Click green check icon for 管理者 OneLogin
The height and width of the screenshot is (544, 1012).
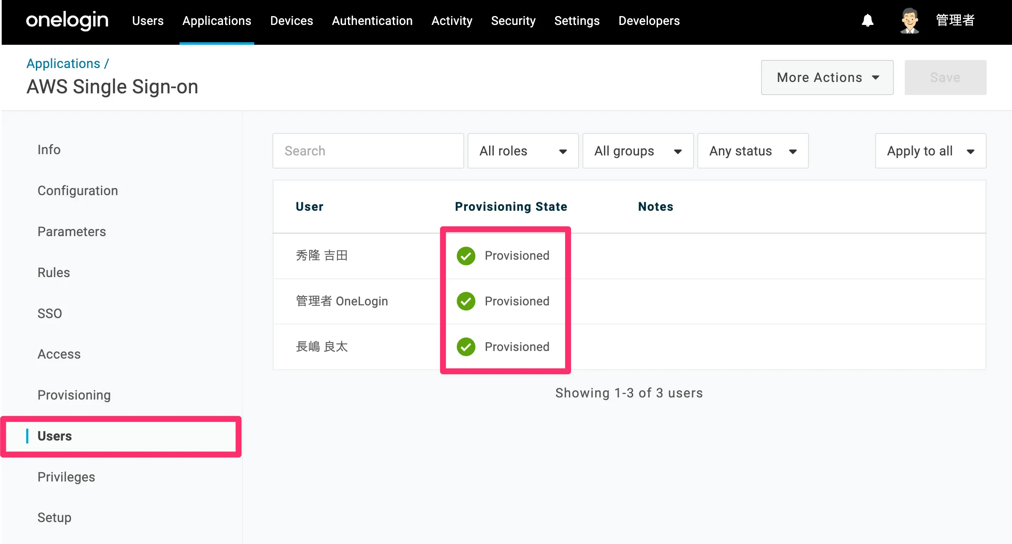click(466, 301)
